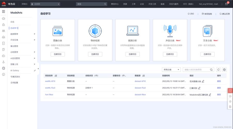The image size is (233, 129).
Task: Edit description of han-9bce row
Action: tap(210, 95)
